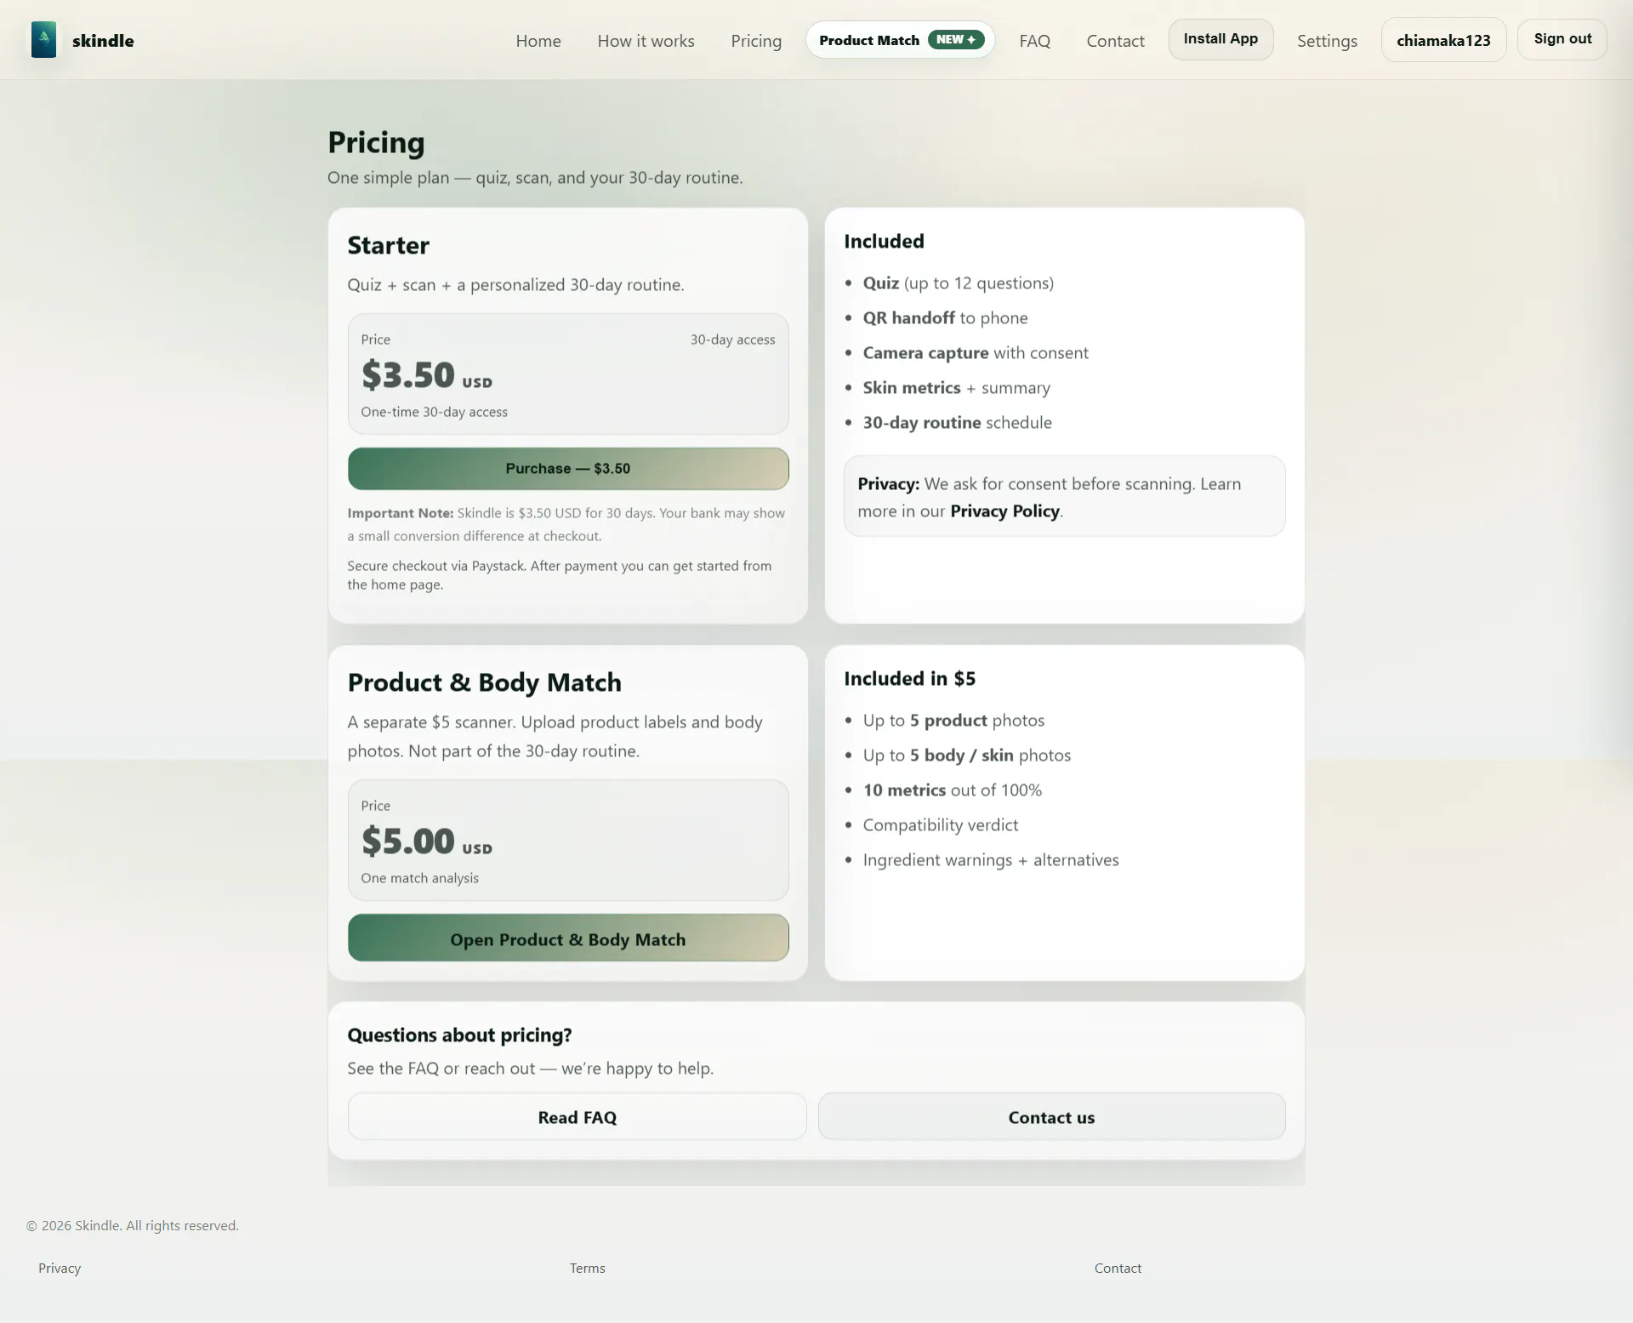Screen dimensions: 1633x1323
Task: Open How it works in navigation
Action: 646,41
